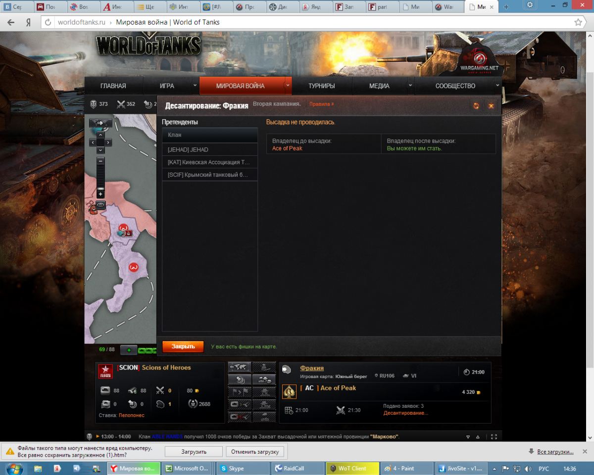Close the Десантирование dialog with X icon

pyautogui.click(x=491, y=106)
